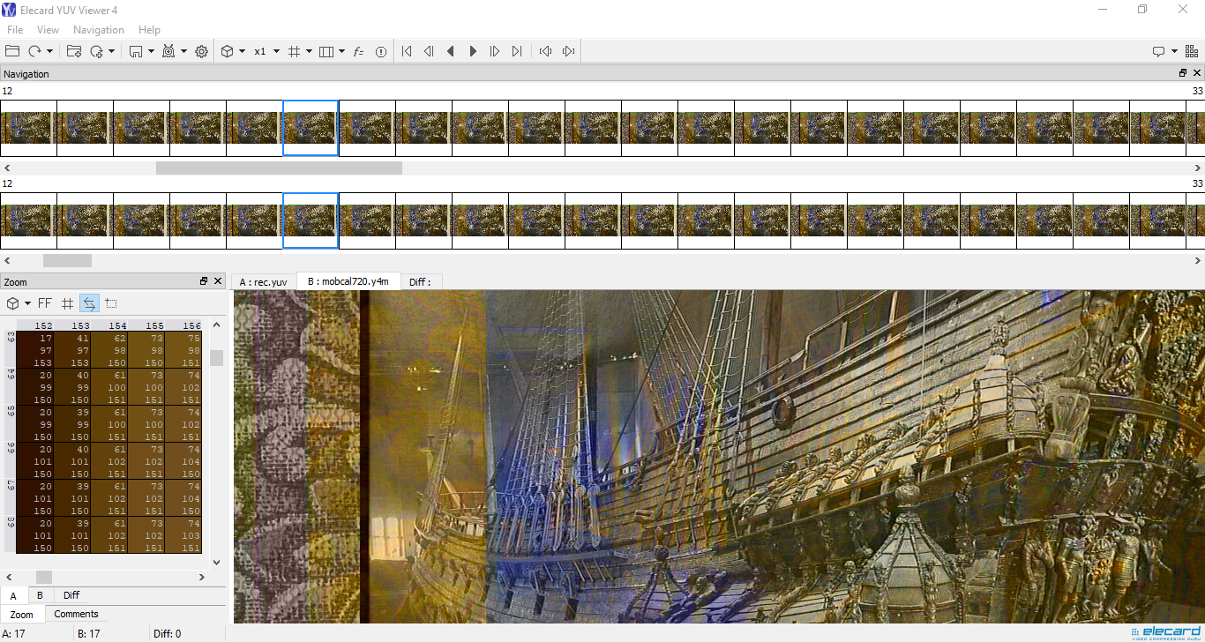Switch to the B : mobcal720.y4m tab
This screenshot has width=1205, height=642.
pos(348,281)
